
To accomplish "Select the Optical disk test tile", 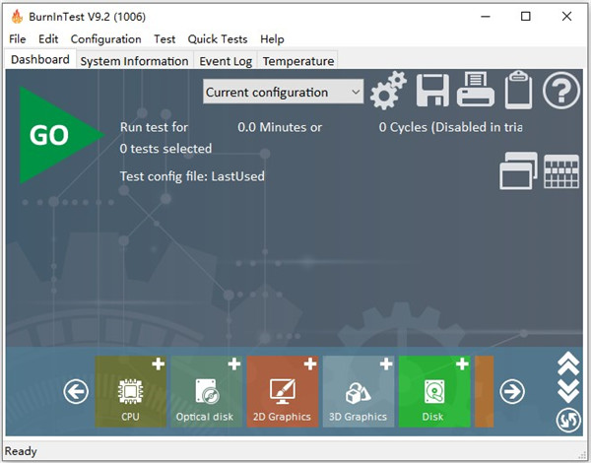I will click(x=207, y=392).
